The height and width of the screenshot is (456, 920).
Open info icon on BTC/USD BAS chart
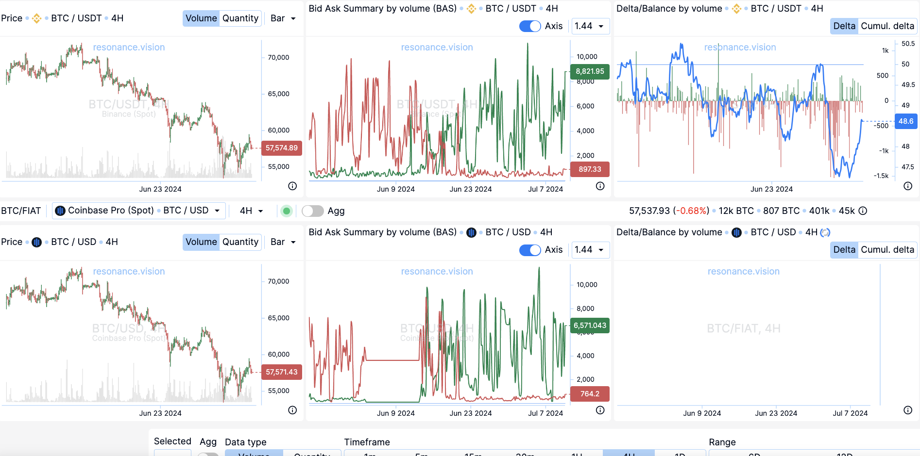point(600,410)
